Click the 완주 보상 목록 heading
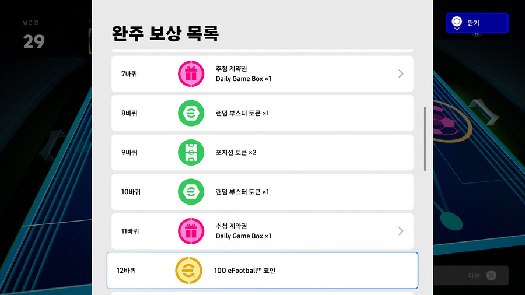This screenshot has height=295, width=525. 165,33
